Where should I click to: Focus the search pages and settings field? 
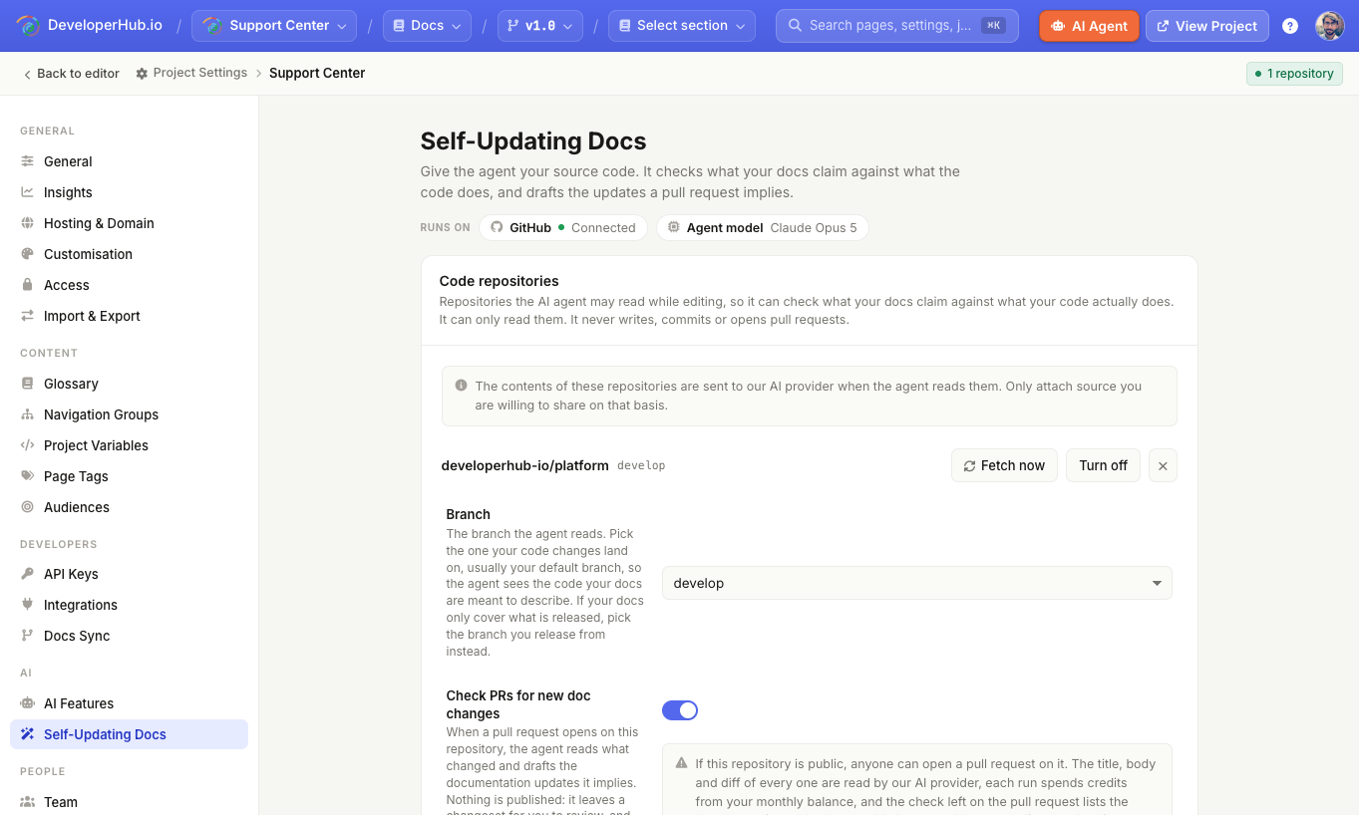(897, 26)
